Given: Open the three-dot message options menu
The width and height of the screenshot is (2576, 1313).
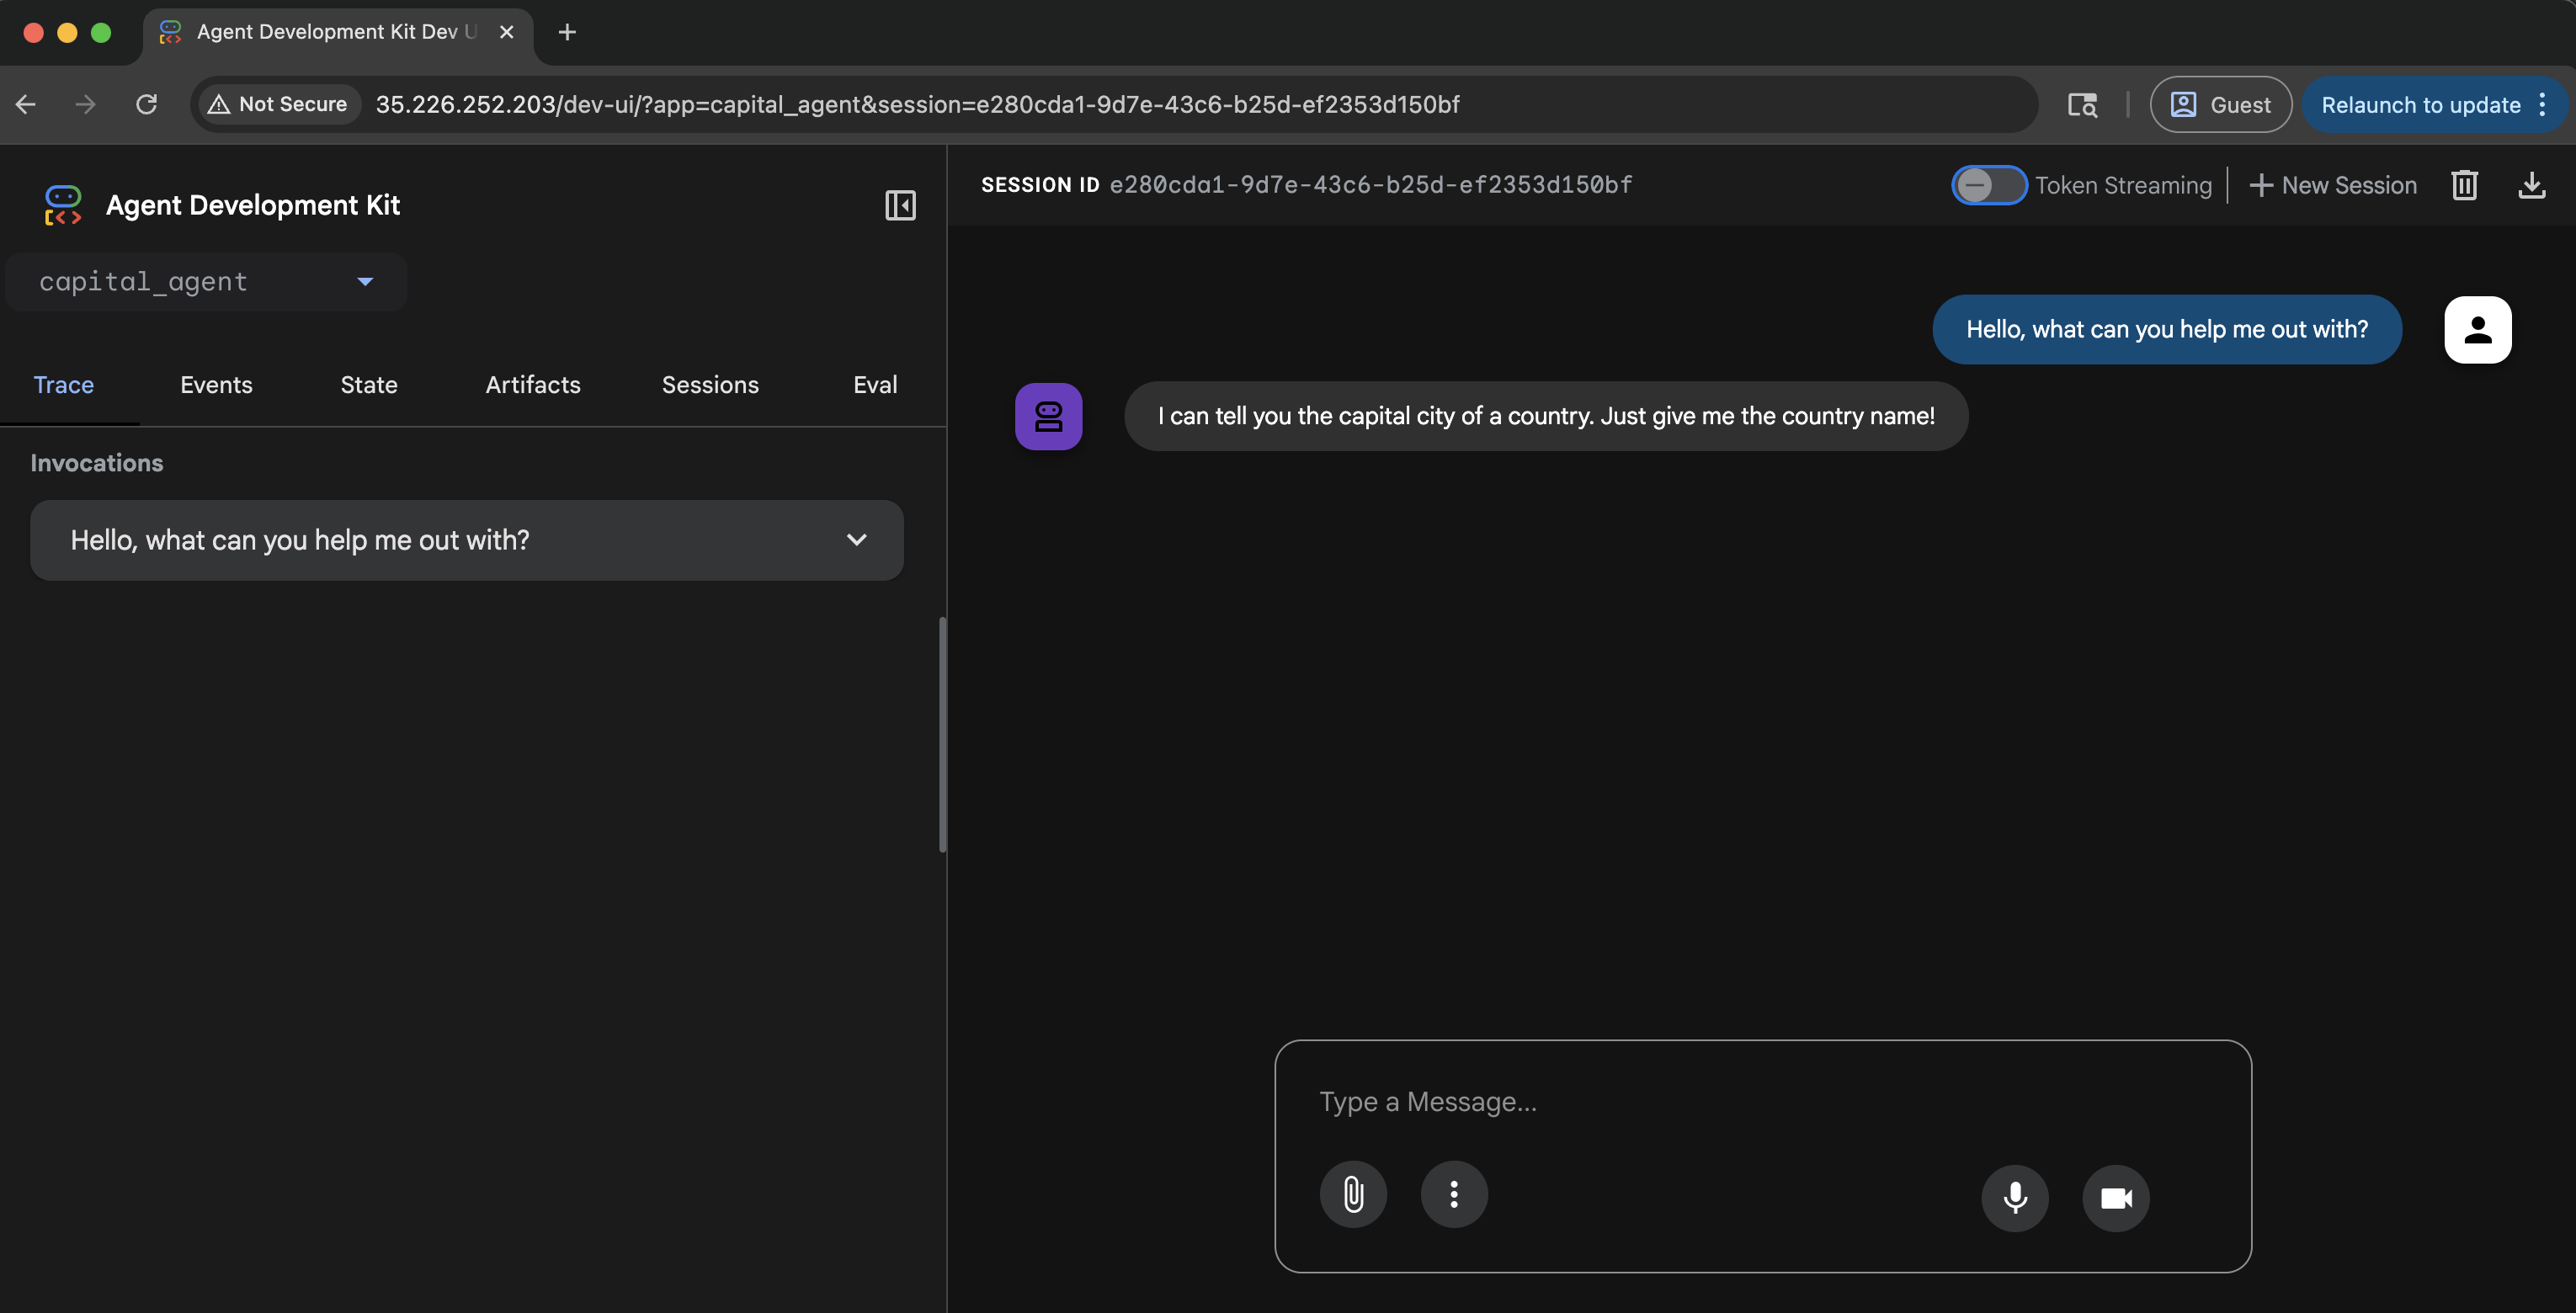Looking at the screenshot, I should (1453, 1194).
